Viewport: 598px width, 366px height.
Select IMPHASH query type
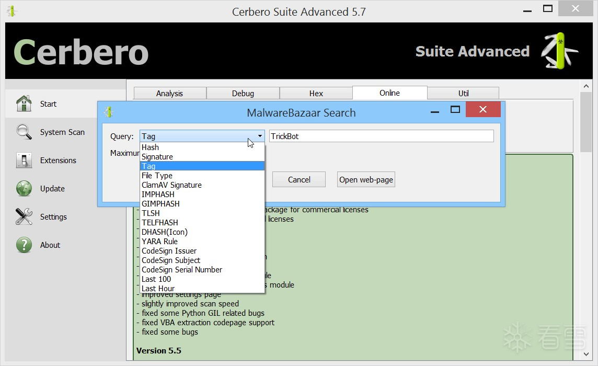click(x=202, y=195)
